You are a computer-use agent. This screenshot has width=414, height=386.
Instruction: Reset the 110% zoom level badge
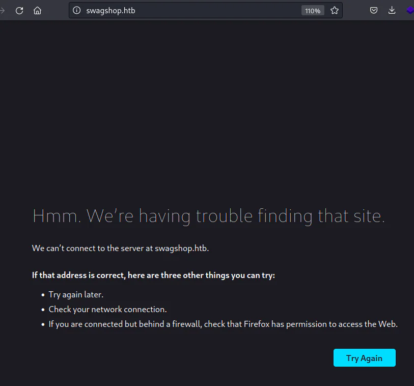coord(313,11)
